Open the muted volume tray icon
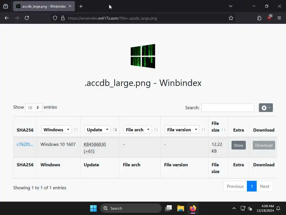This screenshot has width=286, height=215. [x=250, y=208]
